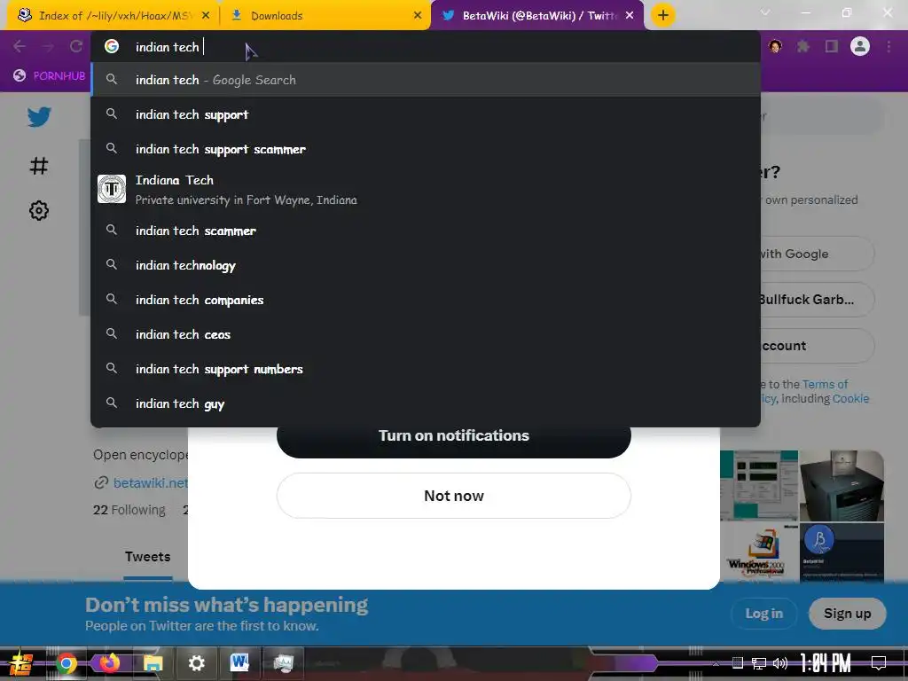Viewport: 908px width, 681px height.
Task: Open the notification center icon
Action: [x=879, y=663]
